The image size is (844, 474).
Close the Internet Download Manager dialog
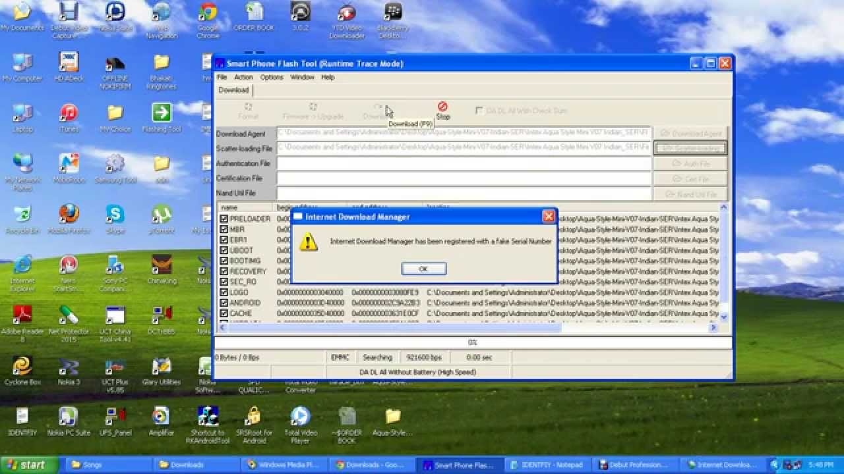(x=548, y=217)
